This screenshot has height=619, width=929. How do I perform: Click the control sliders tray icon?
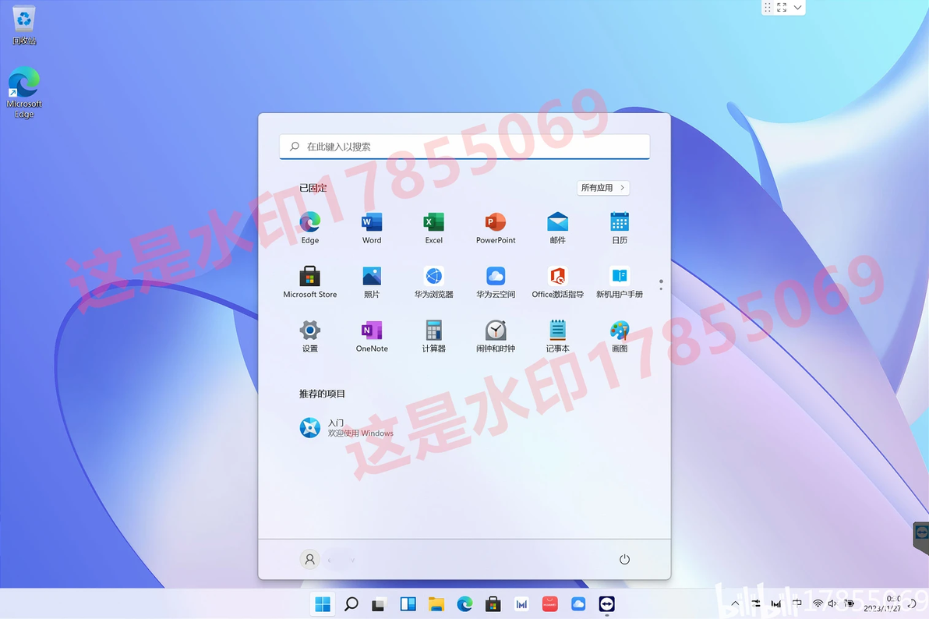[x=756, y=603]
